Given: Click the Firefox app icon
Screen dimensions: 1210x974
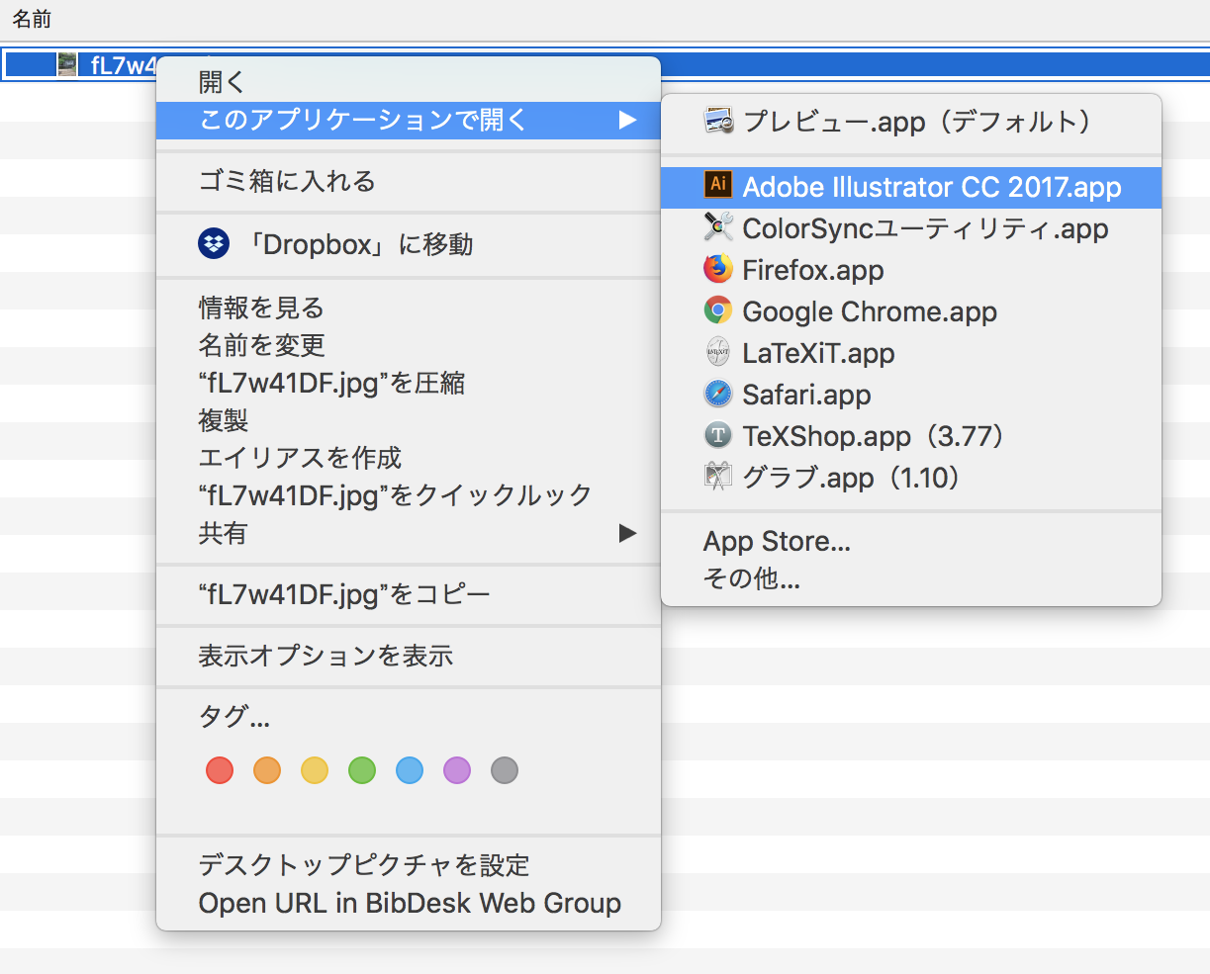Looking at the screenshot, I should (x=717, y=269).
